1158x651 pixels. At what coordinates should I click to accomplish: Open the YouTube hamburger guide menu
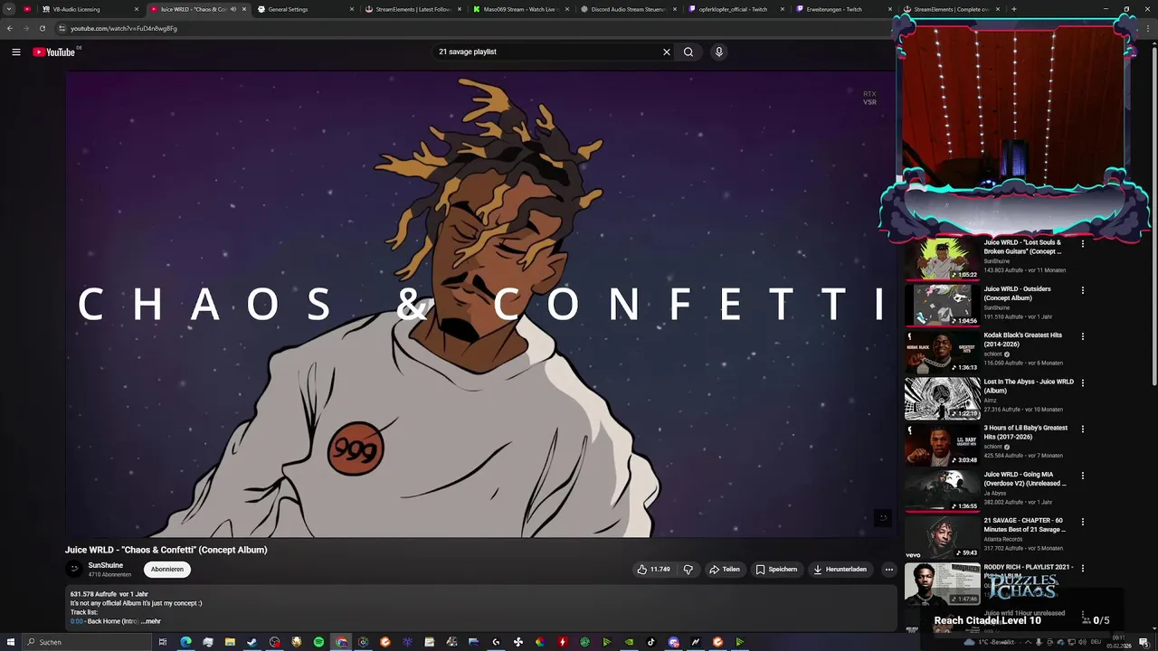pyautogui.click(x=15, y=52)
